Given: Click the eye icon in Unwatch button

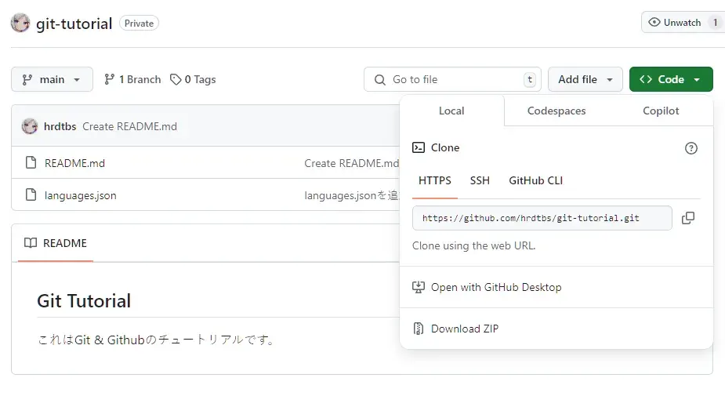Looking at the screenshot, I should [654, 22].
